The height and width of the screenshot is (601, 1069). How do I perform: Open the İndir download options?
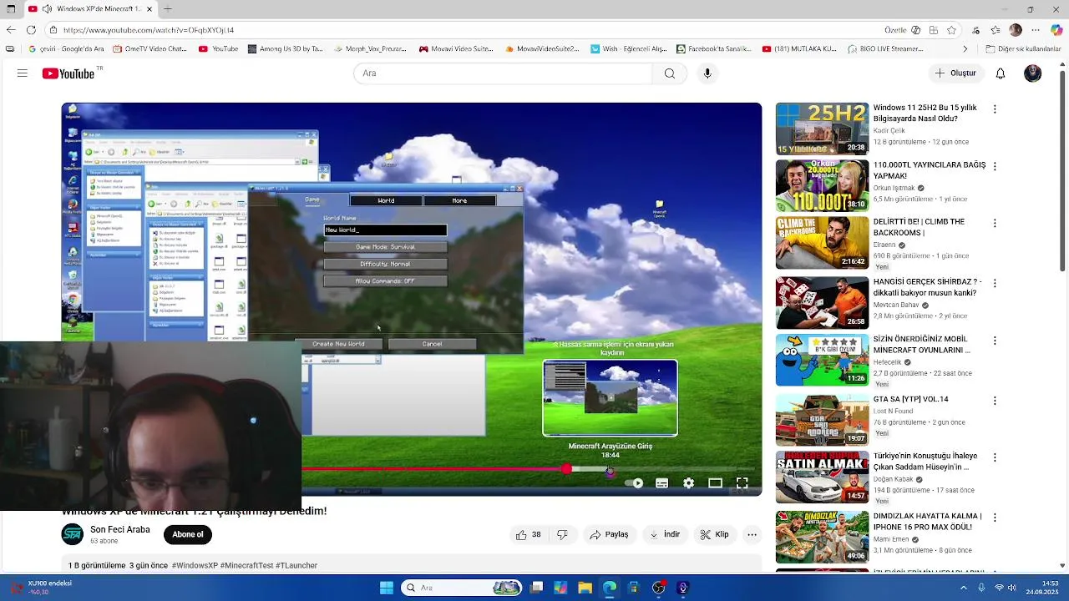[x=664, y=535]
